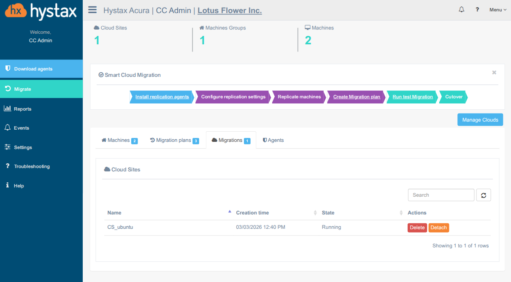Open the notifications bell
This screenshot has width=511, height=282.
tap(461, 10)
